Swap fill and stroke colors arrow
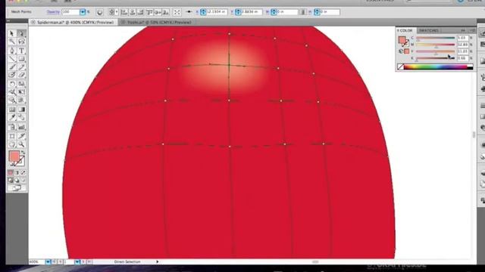The height and width of the screenshot is (272, 485). pos(23,153)
